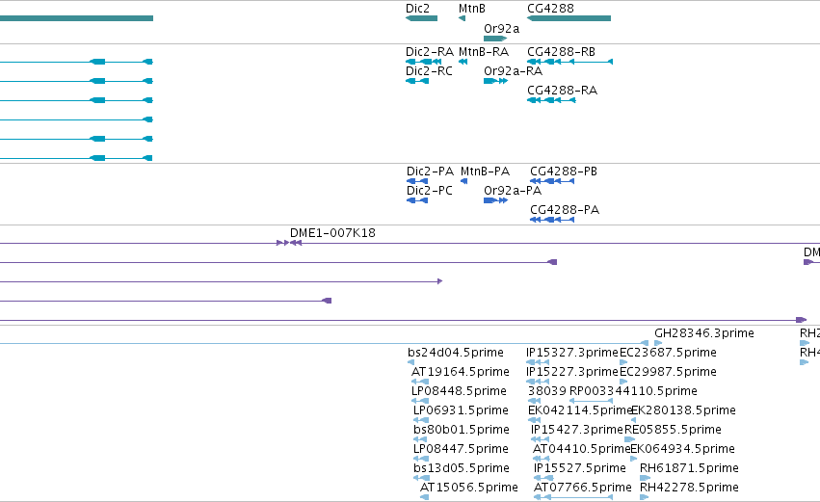Click the EK280138.5prime EST label

pos(683,411)
